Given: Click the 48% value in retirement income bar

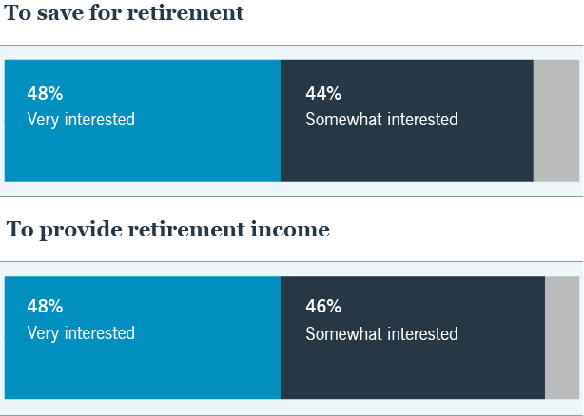Looking at the screenshot, I should click(45, 307).
